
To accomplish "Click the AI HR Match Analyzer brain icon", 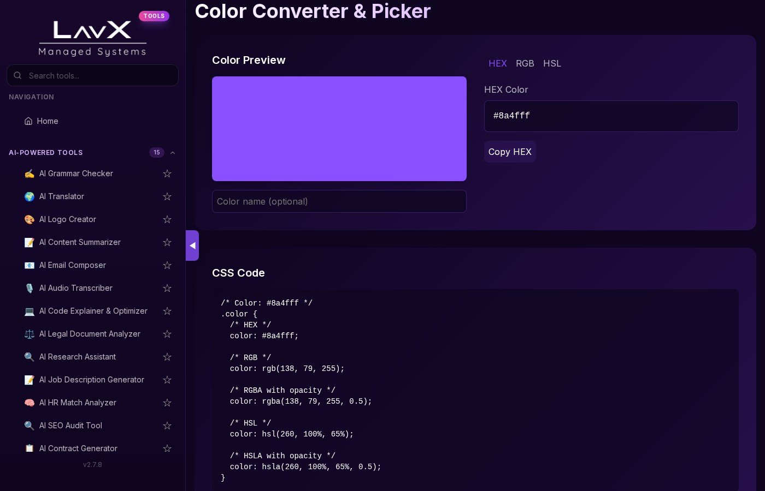I will (30, 403).
